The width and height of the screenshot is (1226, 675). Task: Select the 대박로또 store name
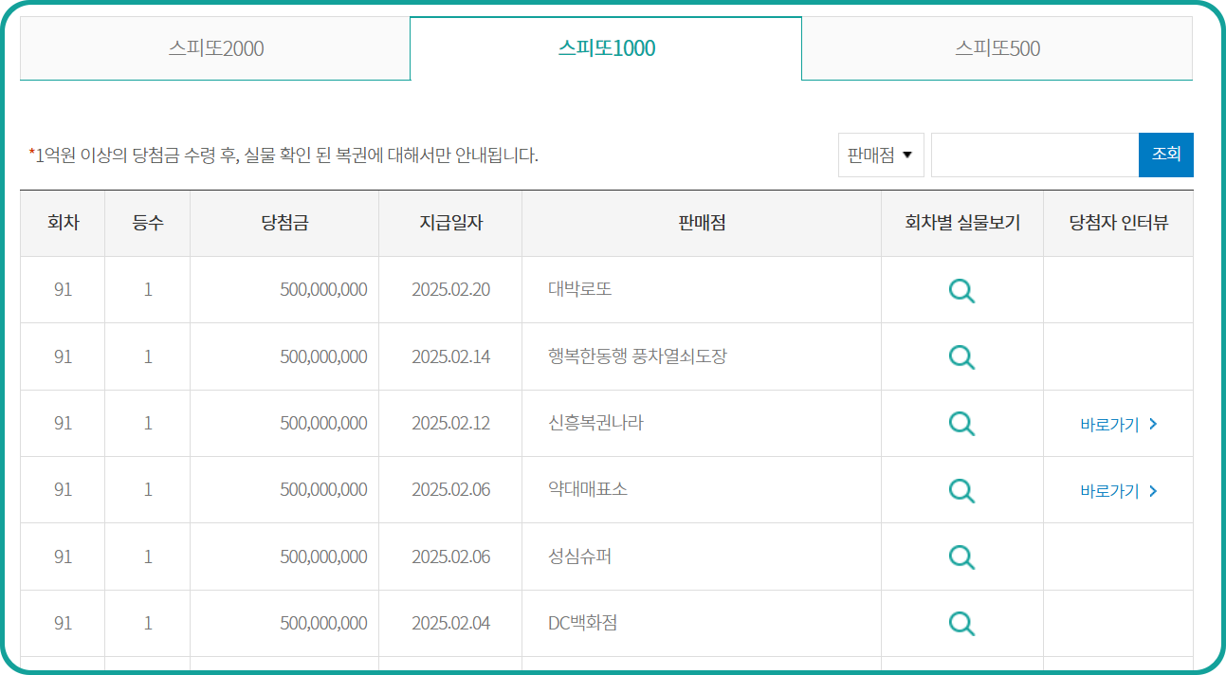(580, 289)
